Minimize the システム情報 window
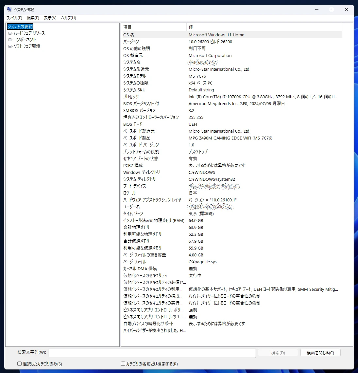The image size is (358, 373). (316, 9)
